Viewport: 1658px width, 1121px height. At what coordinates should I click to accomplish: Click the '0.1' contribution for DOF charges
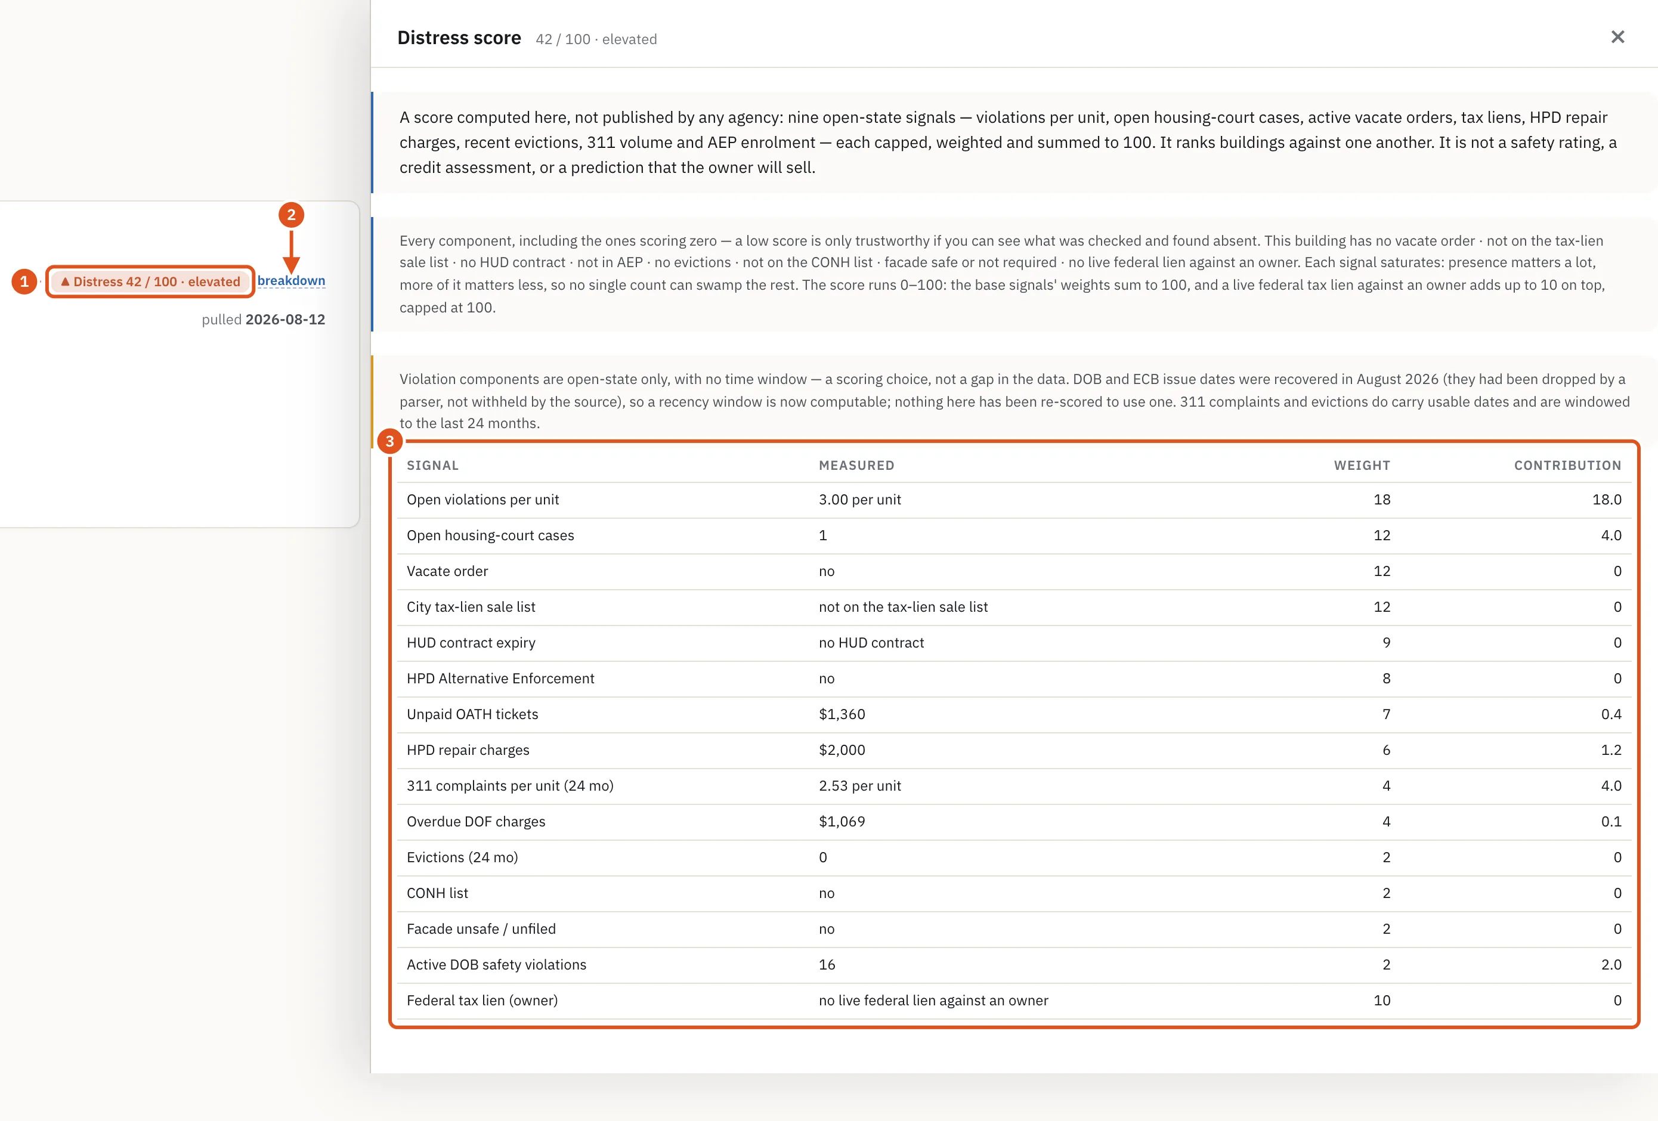(1611, 822)
